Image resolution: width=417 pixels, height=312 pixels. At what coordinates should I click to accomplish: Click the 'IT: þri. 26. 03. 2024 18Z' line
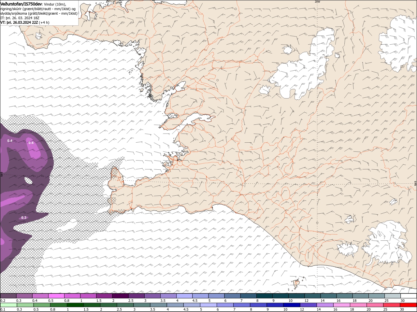(20, 18)
